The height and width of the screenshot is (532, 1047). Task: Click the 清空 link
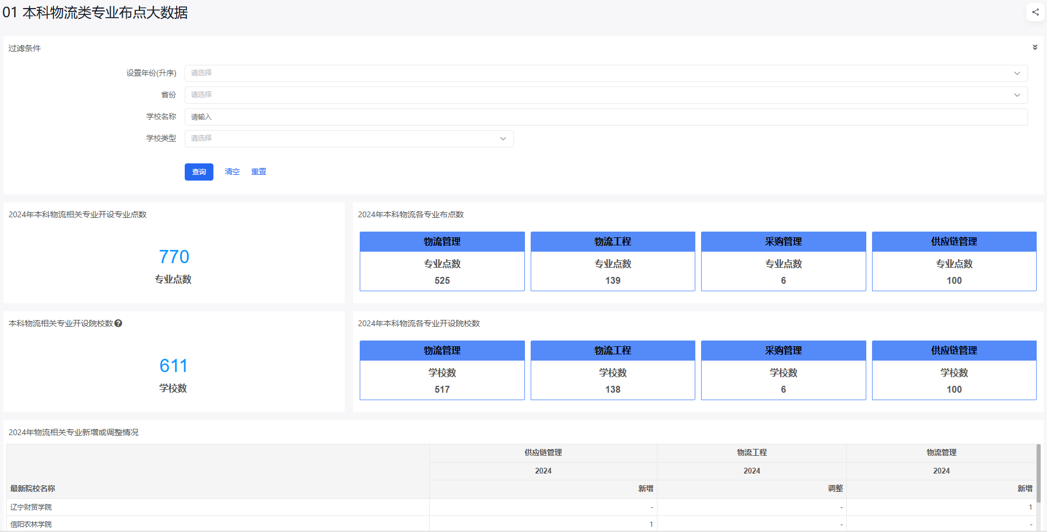(x=232, y=172)
